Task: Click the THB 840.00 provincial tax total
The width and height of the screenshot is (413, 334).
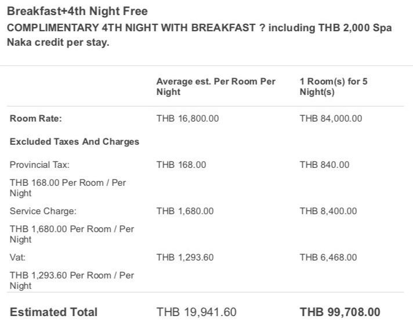Action: [324, 164]
